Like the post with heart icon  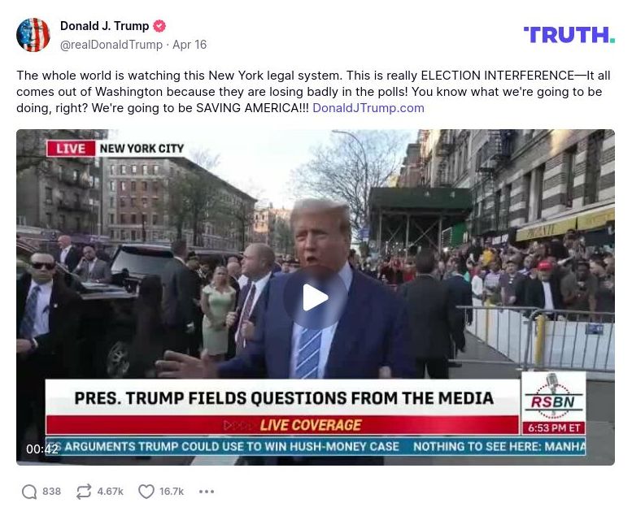[146, 492]
